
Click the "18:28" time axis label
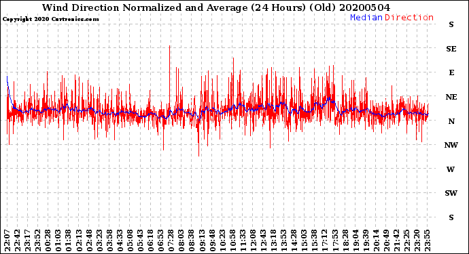[345, 240]
